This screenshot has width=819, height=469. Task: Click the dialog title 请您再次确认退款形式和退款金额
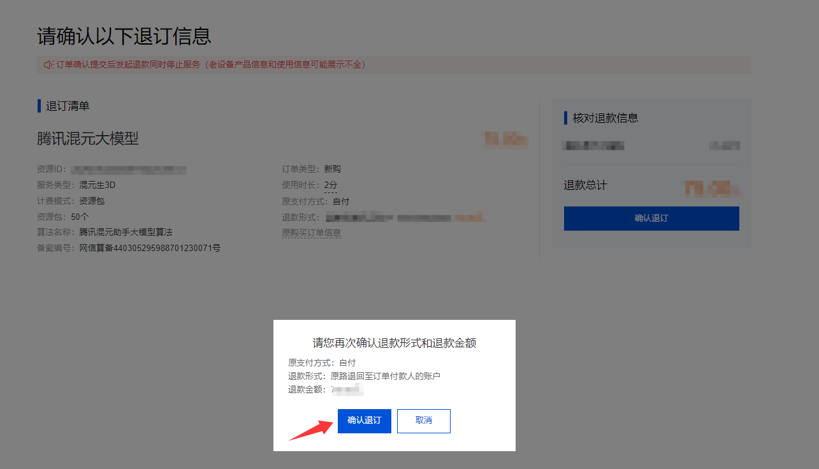click(395, 343)
